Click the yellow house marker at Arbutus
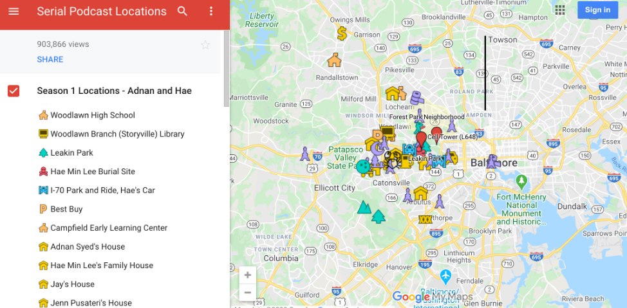 (420, 194)
